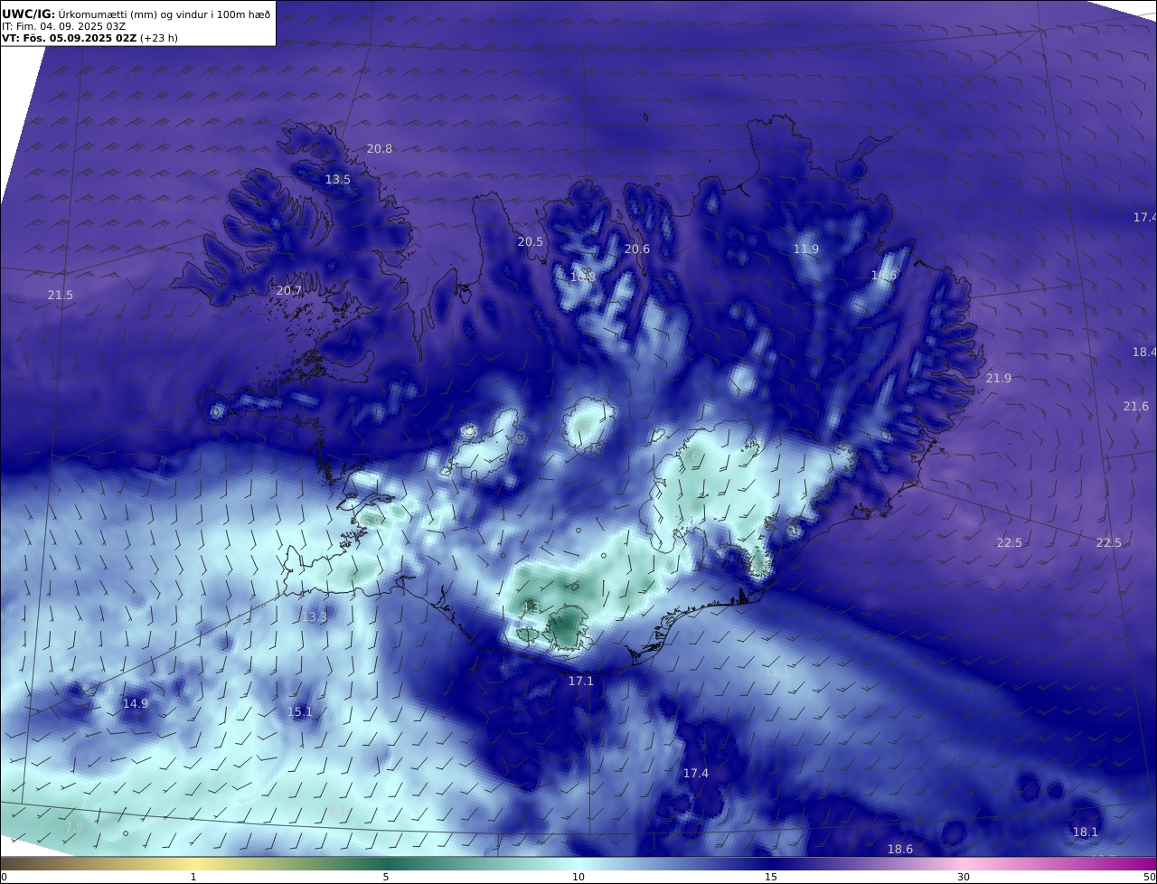Click the 20.7 value label
The height and width of the screenshot is (884, 1157).
tap(288, 291)
